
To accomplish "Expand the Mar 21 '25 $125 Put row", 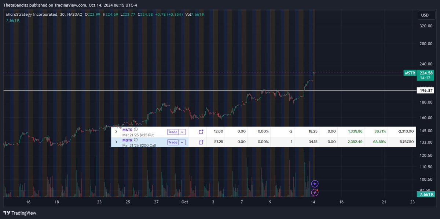I will click(116, 132).
